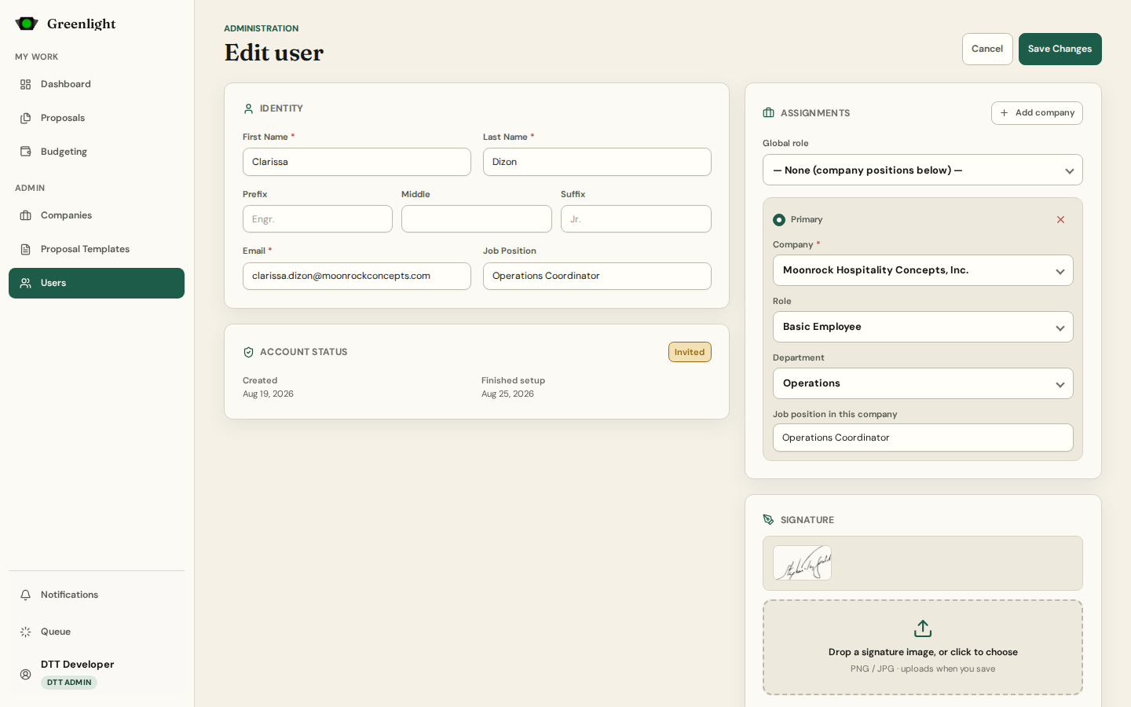1131x707 pixels.
Task: Click the Notifications bell icon
Action: click(26, 595)
